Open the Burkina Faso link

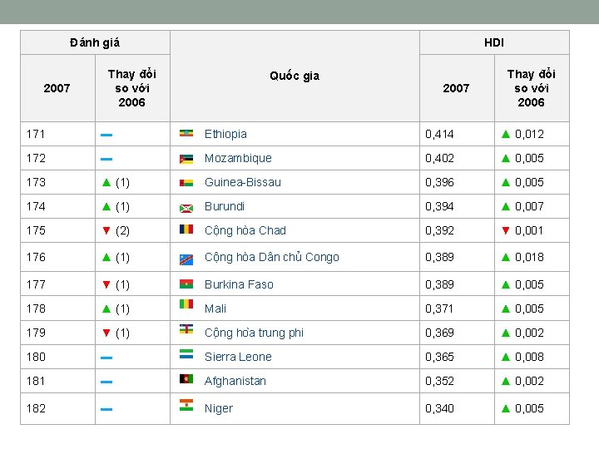(x=239, y=284)
